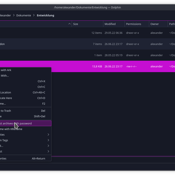The width and height of the screenshot is (175, 175).
Task: Sort by the Modified column header
Action: [x=114, y=24]
